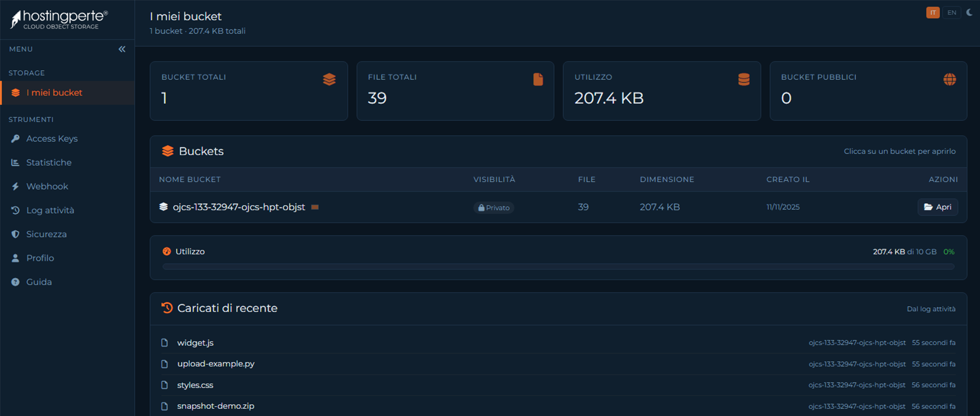Switch language to EN
Screen dimensions: 980x416
point(951,13)
